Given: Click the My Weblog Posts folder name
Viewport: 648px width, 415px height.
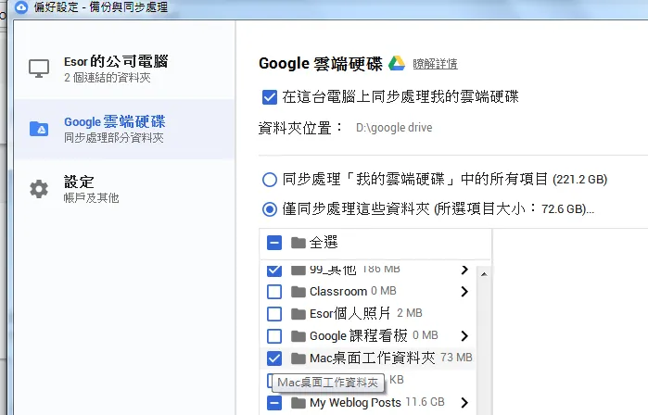Looking at the screenshot, I should point(355,403).
